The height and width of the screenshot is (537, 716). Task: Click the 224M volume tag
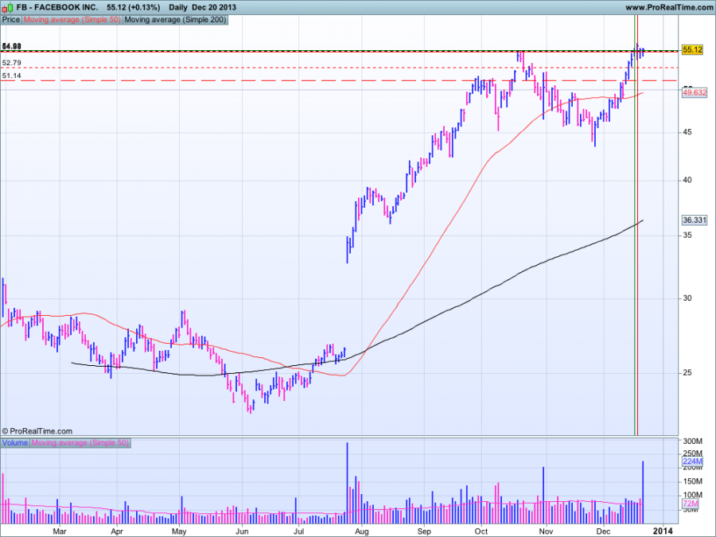pyautogui.click(x=692, y=461)
